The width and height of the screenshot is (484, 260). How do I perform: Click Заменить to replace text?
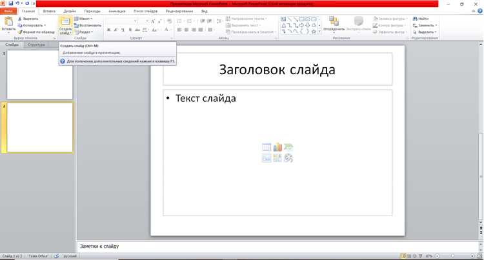425,25
